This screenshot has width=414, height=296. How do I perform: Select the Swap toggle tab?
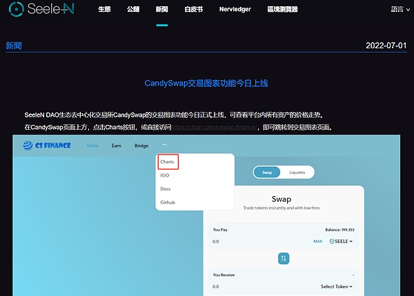click(x=267, y=172)
